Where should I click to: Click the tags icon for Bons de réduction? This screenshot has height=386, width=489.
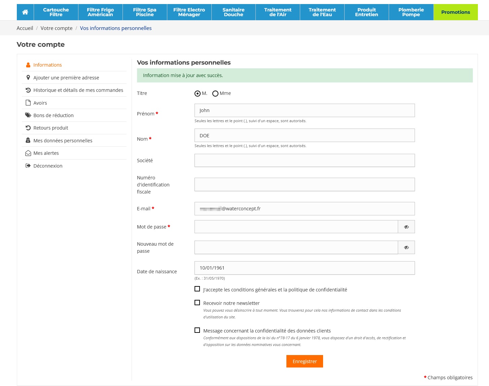point(28,115)
